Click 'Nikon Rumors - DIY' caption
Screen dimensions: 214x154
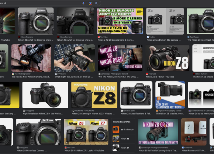(194, 151)
